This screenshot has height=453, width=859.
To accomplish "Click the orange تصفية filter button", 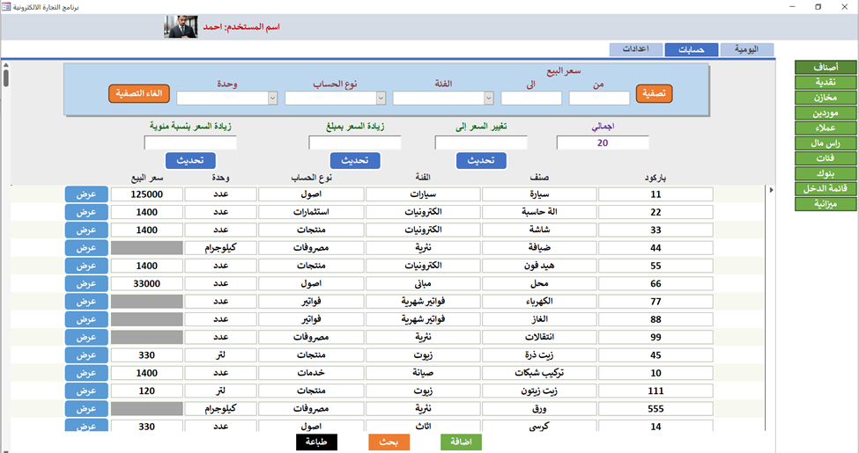I will 654,93.
